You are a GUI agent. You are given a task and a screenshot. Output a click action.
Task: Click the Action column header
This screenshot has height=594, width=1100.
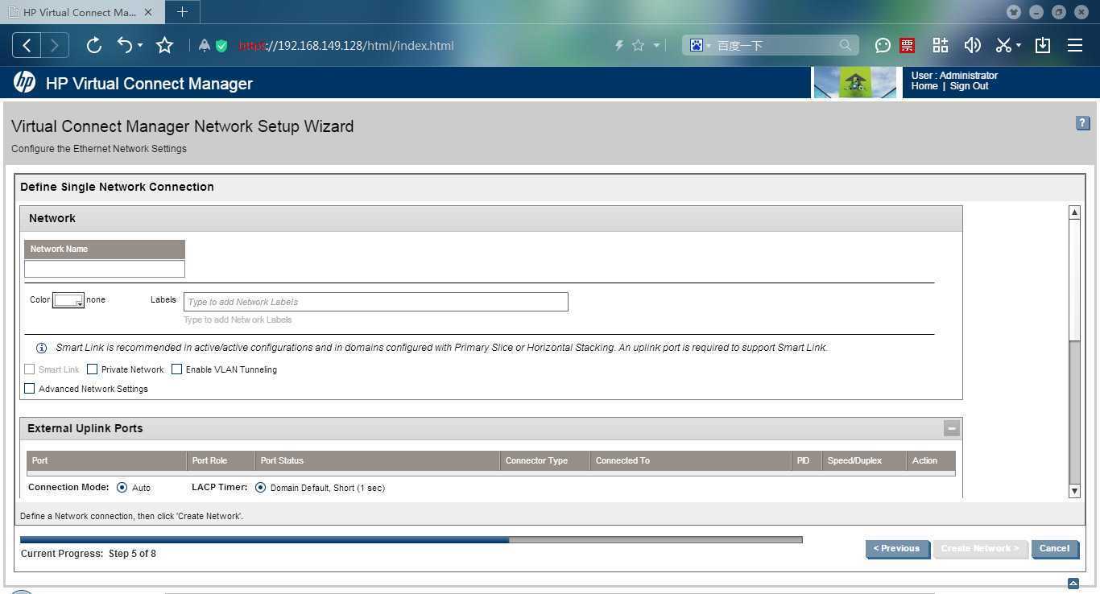pos(931,460)
